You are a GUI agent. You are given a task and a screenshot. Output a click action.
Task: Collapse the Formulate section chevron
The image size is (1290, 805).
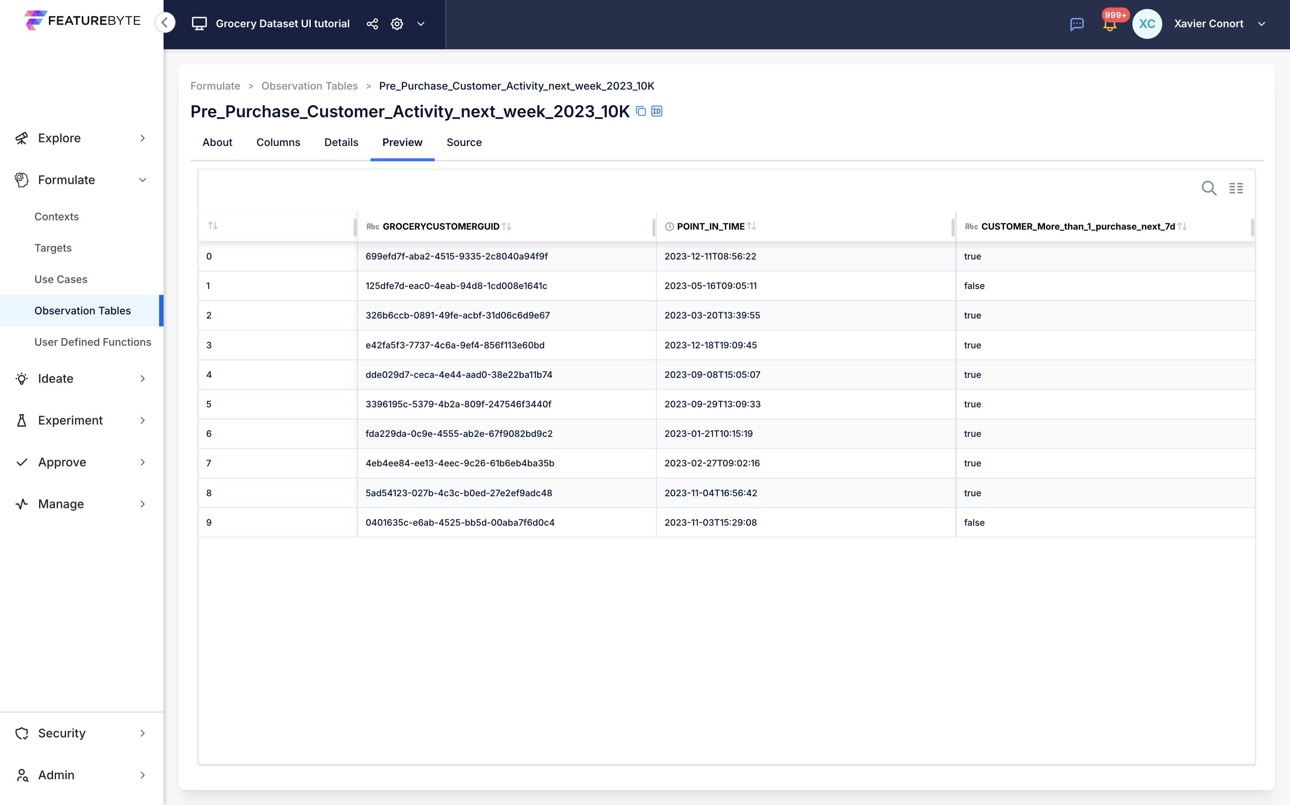pyautogui.click(x=143, y=180)
